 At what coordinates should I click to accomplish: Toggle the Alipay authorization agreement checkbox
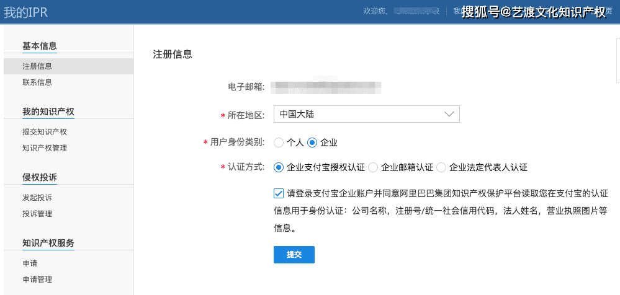(279, 193)
